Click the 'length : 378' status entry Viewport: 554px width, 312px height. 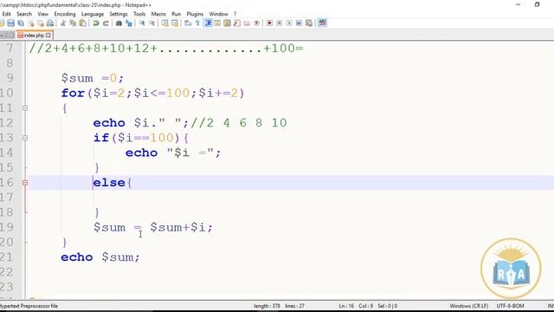(x=267, y=306)
